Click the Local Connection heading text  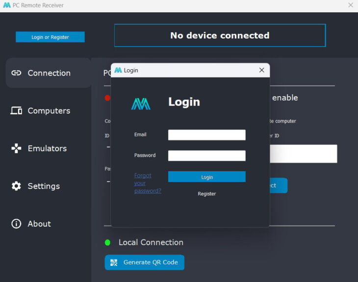click(151, 242)
